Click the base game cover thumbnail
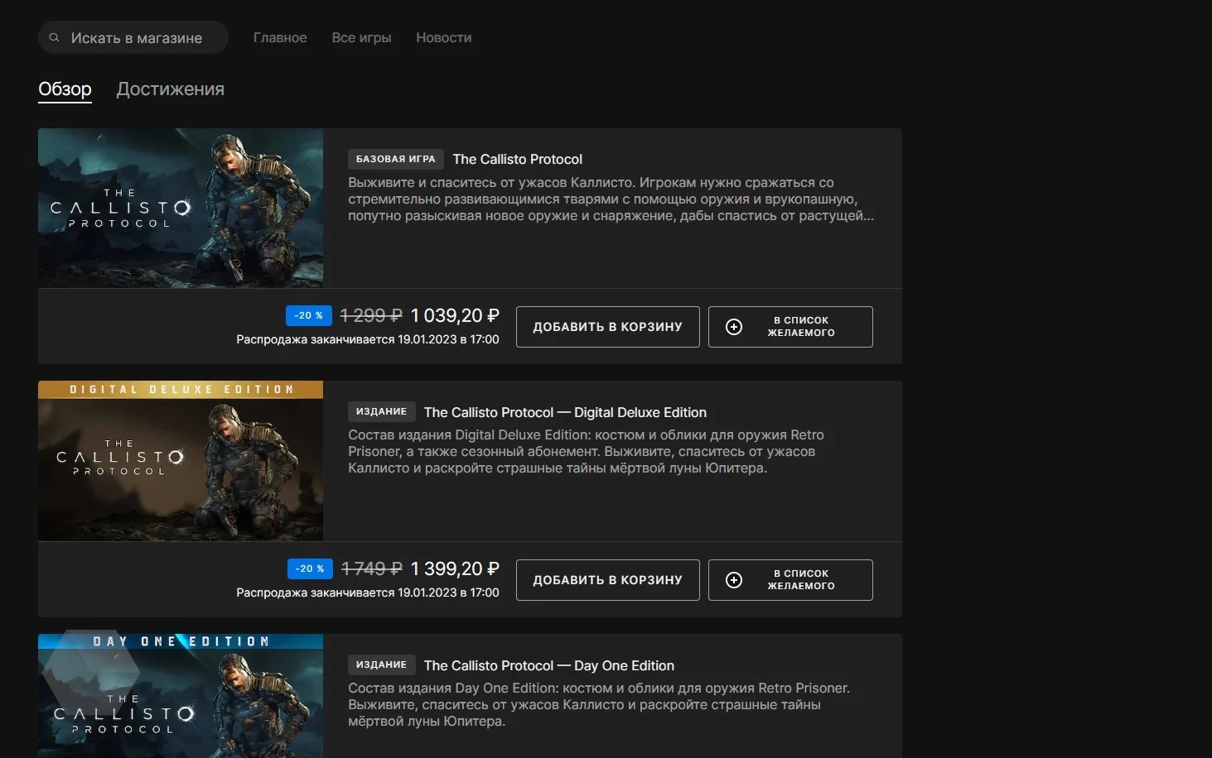 pos(181,208)
